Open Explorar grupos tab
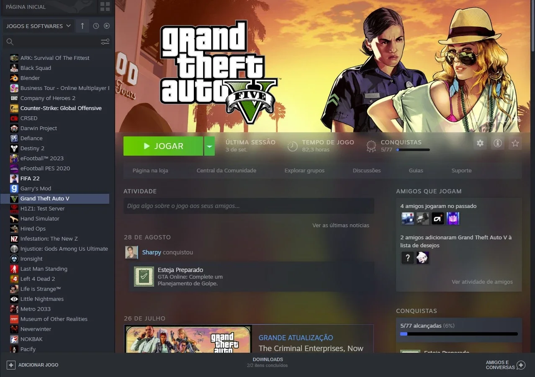This screenshot has height=377, width=535. point(304,170)
